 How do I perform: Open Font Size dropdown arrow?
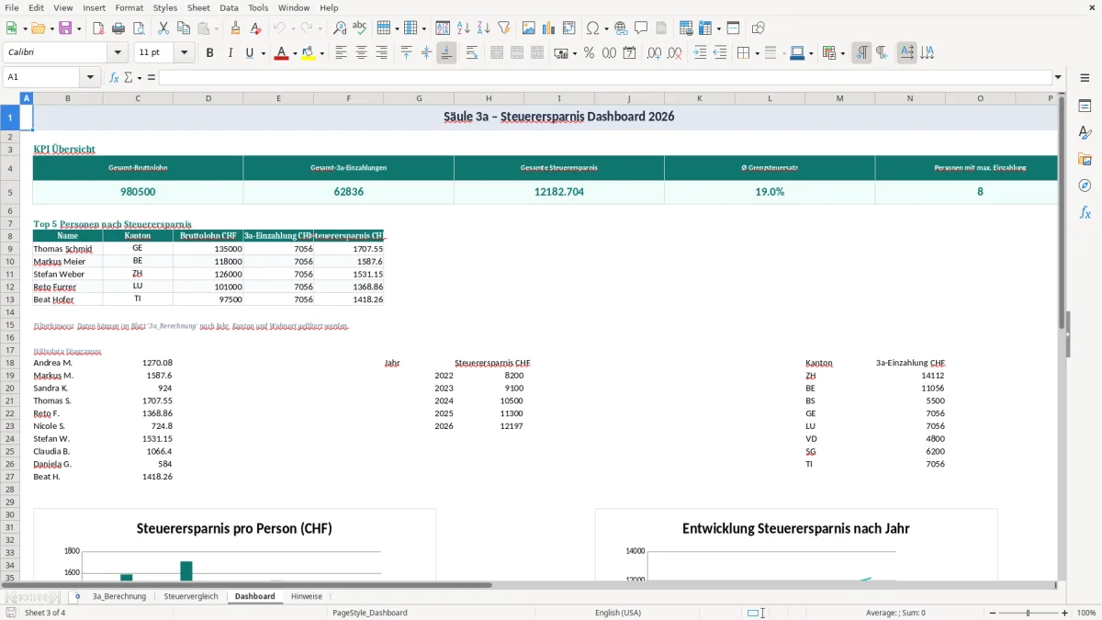tap(184, 53)
